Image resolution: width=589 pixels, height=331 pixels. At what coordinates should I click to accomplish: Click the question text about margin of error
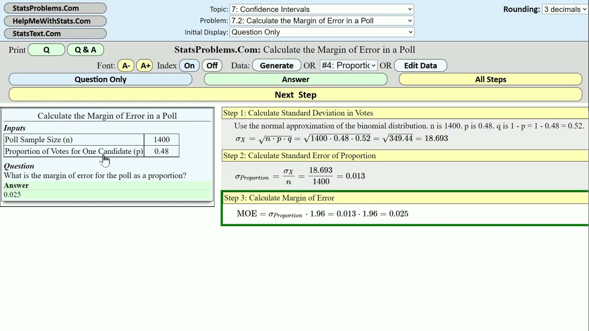(95, 176)
